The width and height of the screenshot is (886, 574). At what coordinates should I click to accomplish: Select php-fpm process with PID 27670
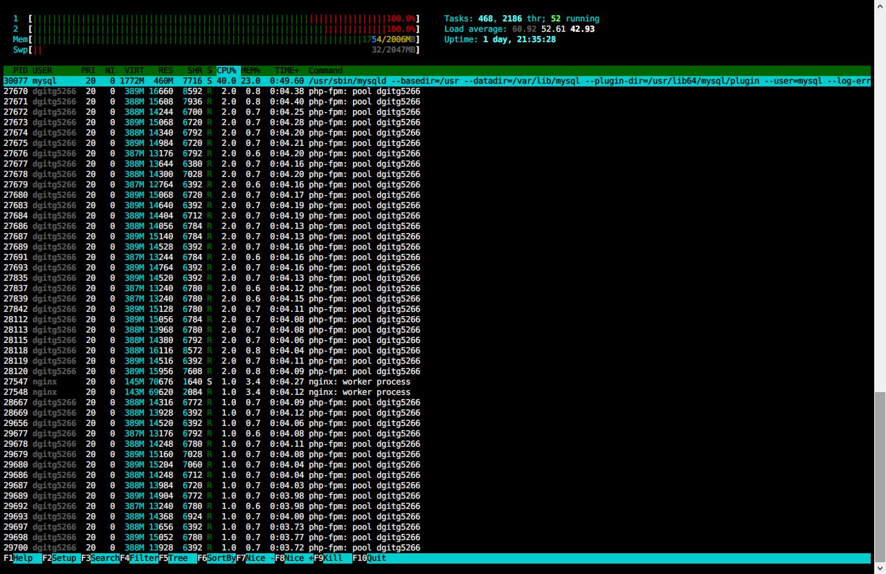[x=212, y=91]
